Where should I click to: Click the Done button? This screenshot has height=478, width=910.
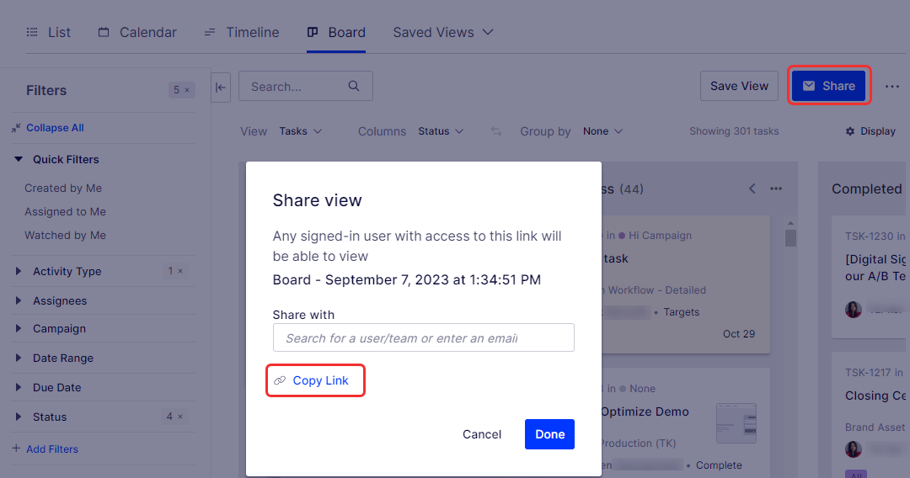pos(549,434)
